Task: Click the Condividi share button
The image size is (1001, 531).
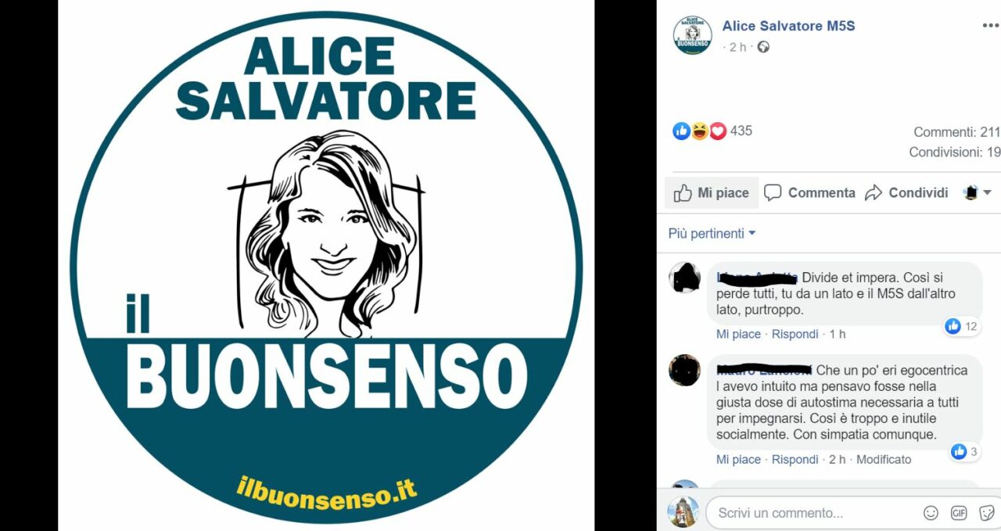Action: click(906, 193)
